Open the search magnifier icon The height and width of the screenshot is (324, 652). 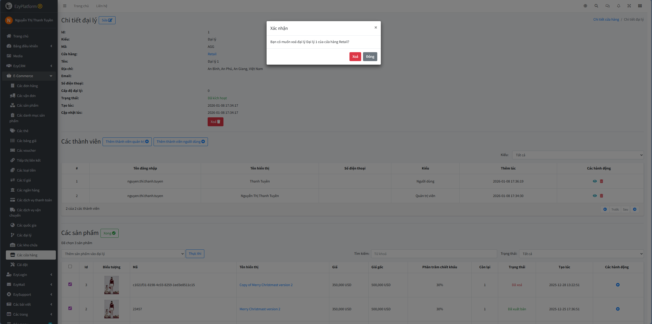(x=596, y=6)
